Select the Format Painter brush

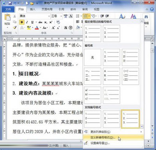[x=15, y=27]
